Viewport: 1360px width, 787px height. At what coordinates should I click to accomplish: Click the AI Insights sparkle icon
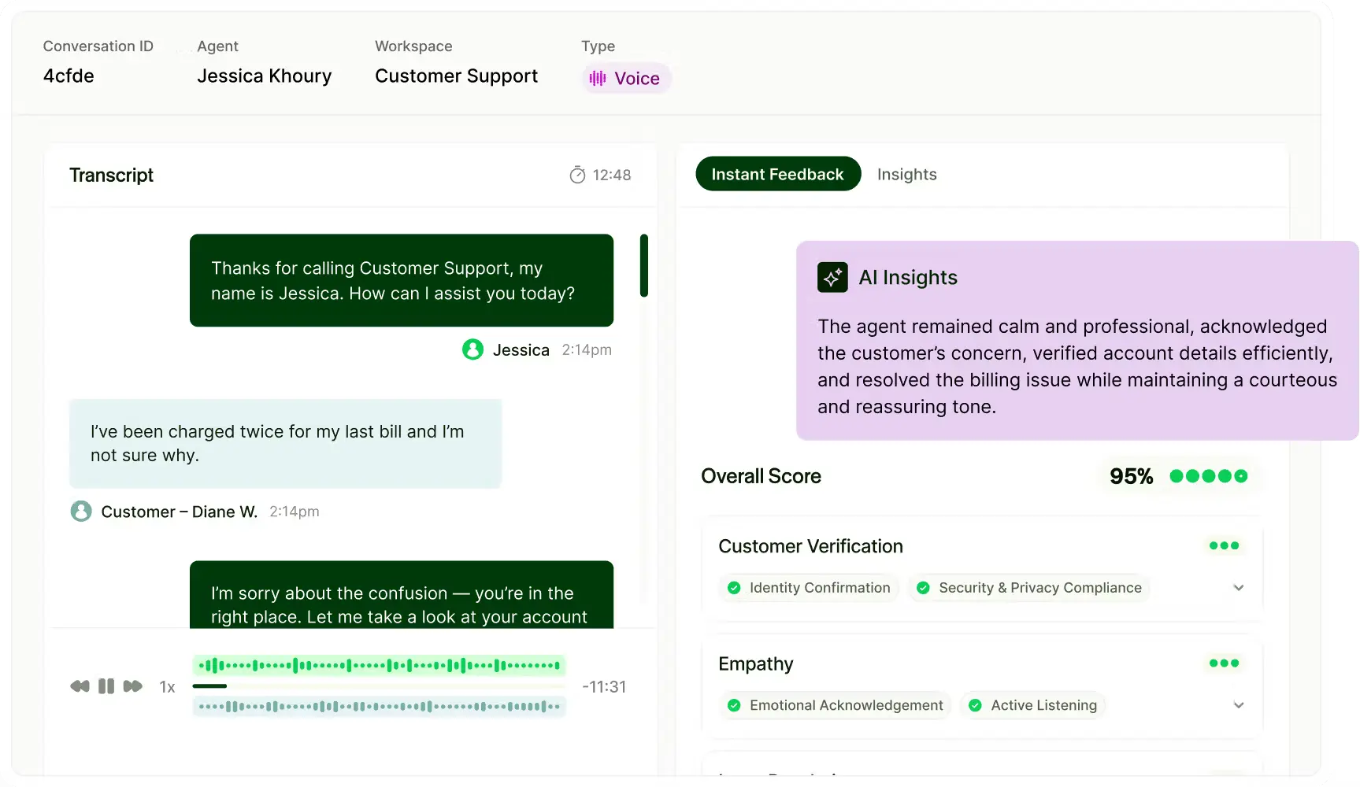[832, 277]
